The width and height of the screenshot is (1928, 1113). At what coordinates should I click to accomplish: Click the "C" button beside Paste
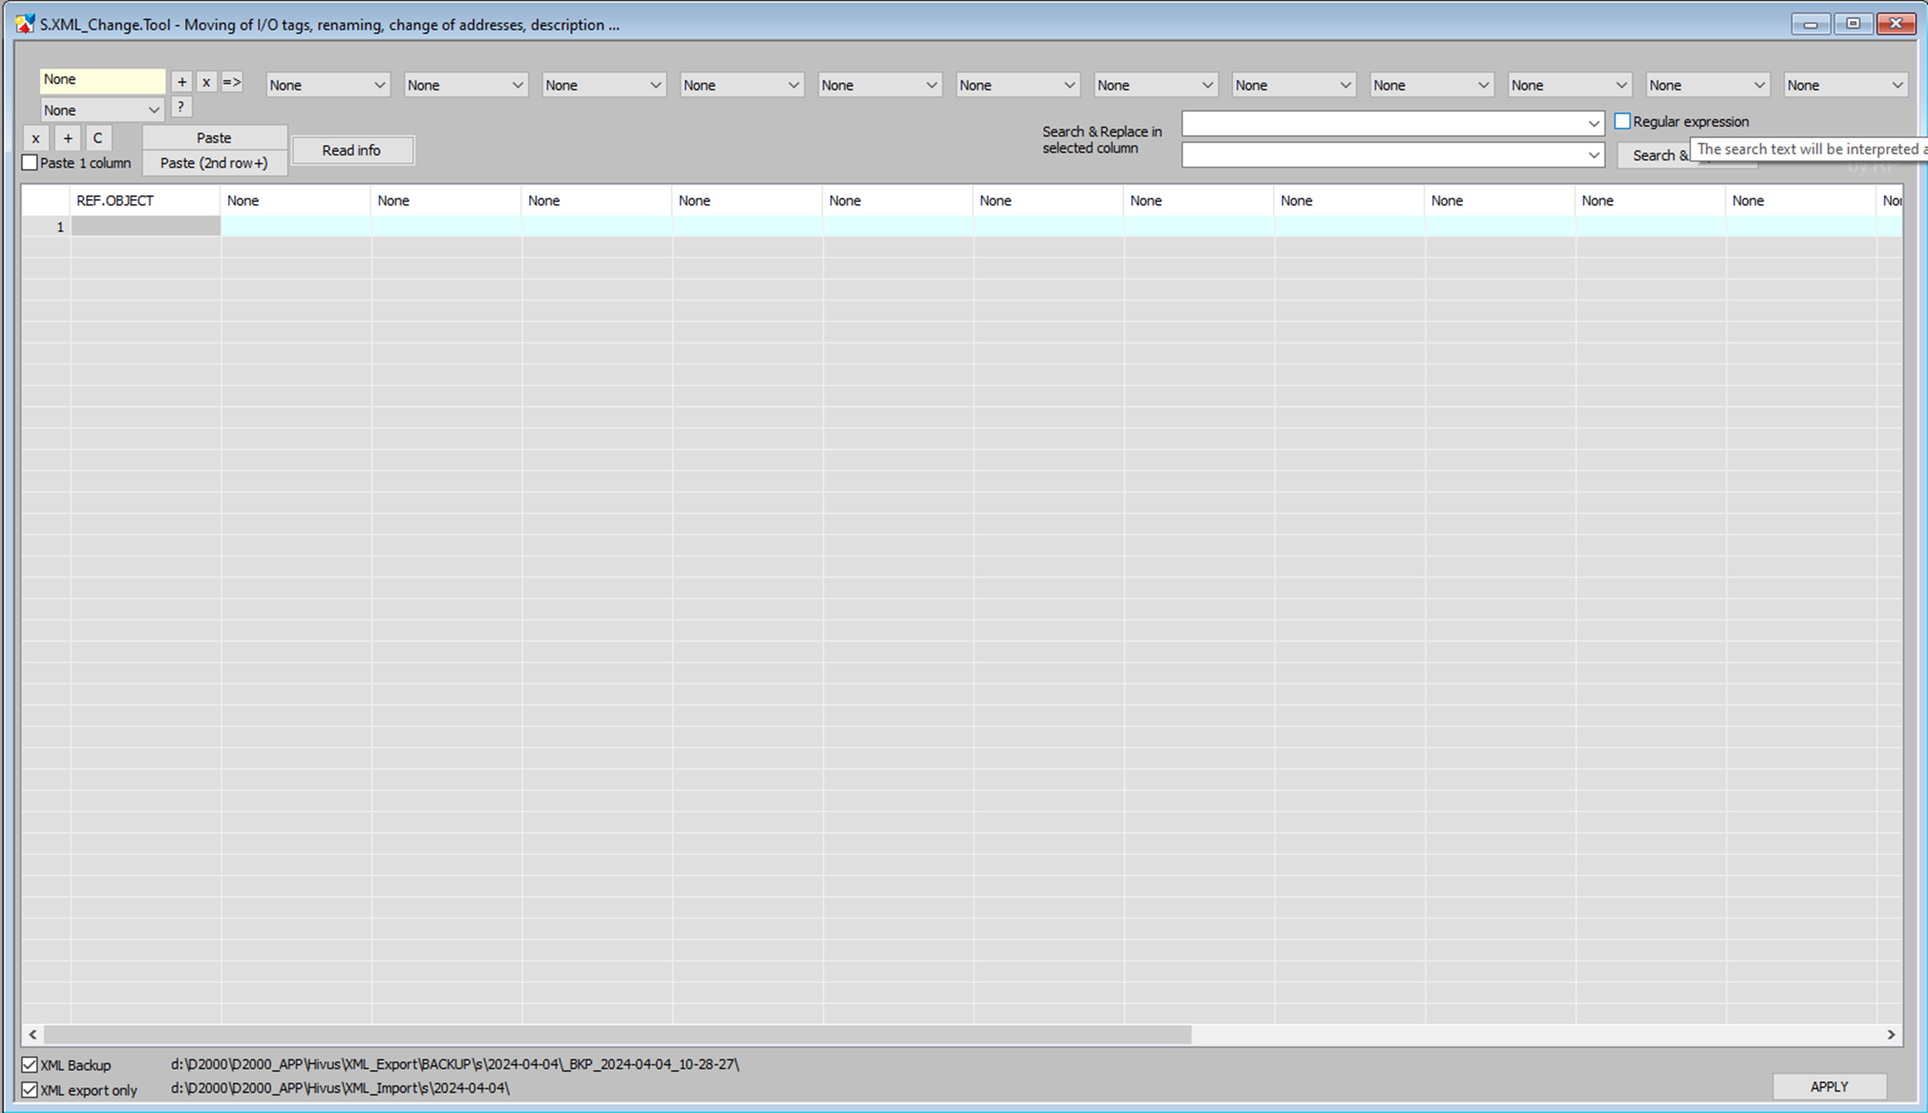[x=97, y=138]
